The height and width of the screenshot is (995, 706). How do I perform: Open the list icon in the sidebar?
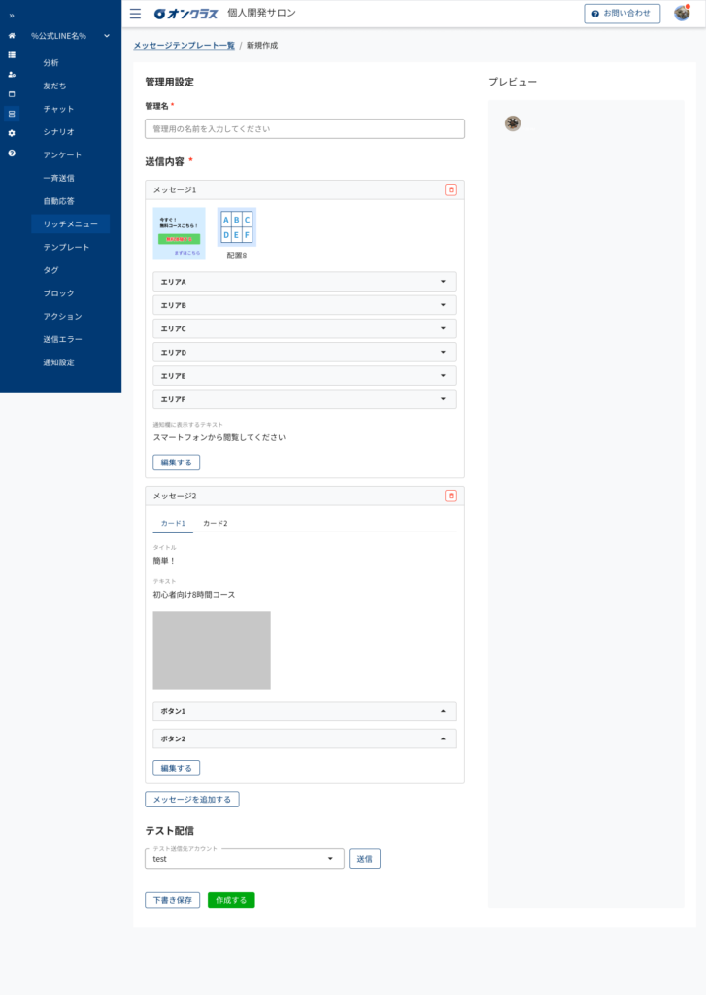pos(12,55)
